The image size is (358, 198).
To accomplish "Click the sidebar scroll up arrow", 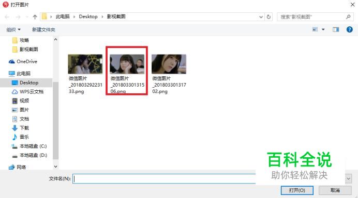I will (55, 39).
